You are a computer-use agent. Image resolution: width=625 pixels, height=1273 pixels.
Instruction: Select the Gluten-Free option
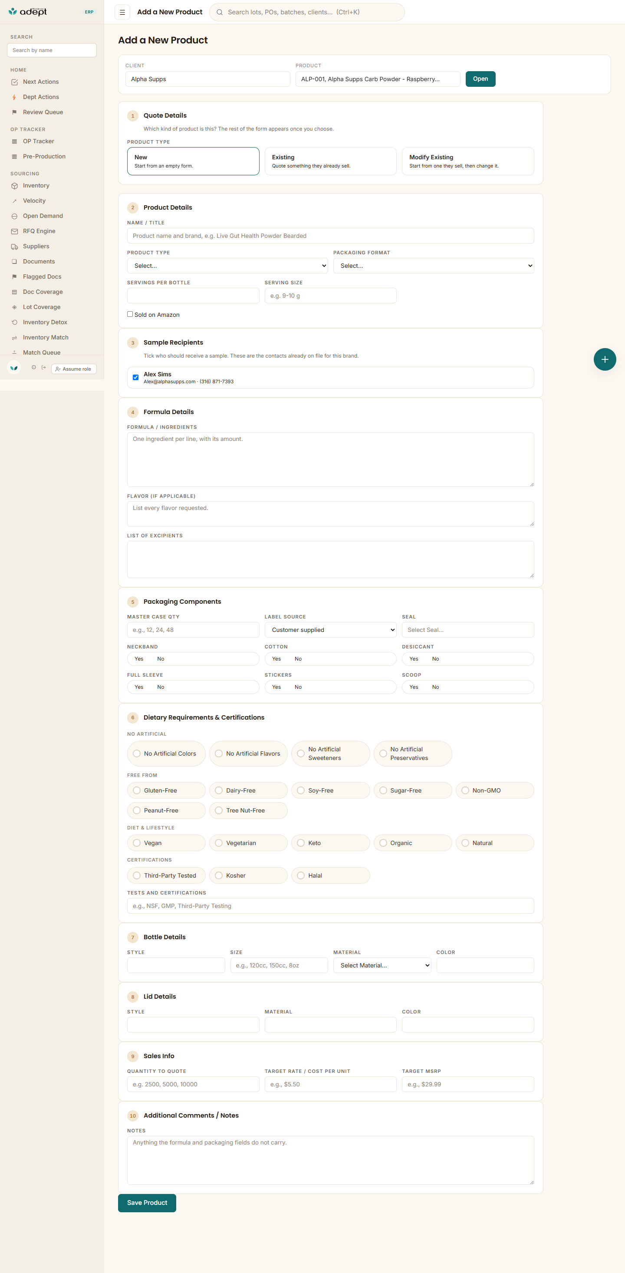click(166, 790)
